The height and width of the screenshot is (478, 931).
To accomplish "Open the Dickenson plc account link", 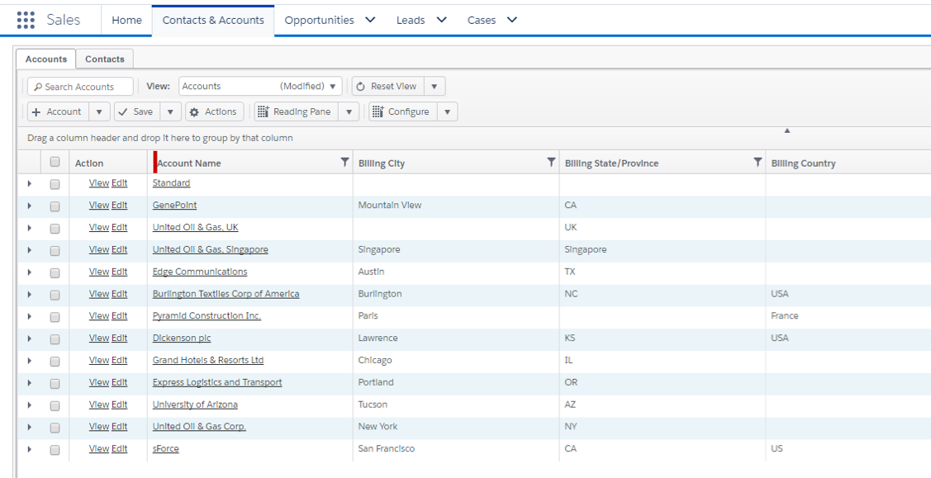I will tap(182, 338).
